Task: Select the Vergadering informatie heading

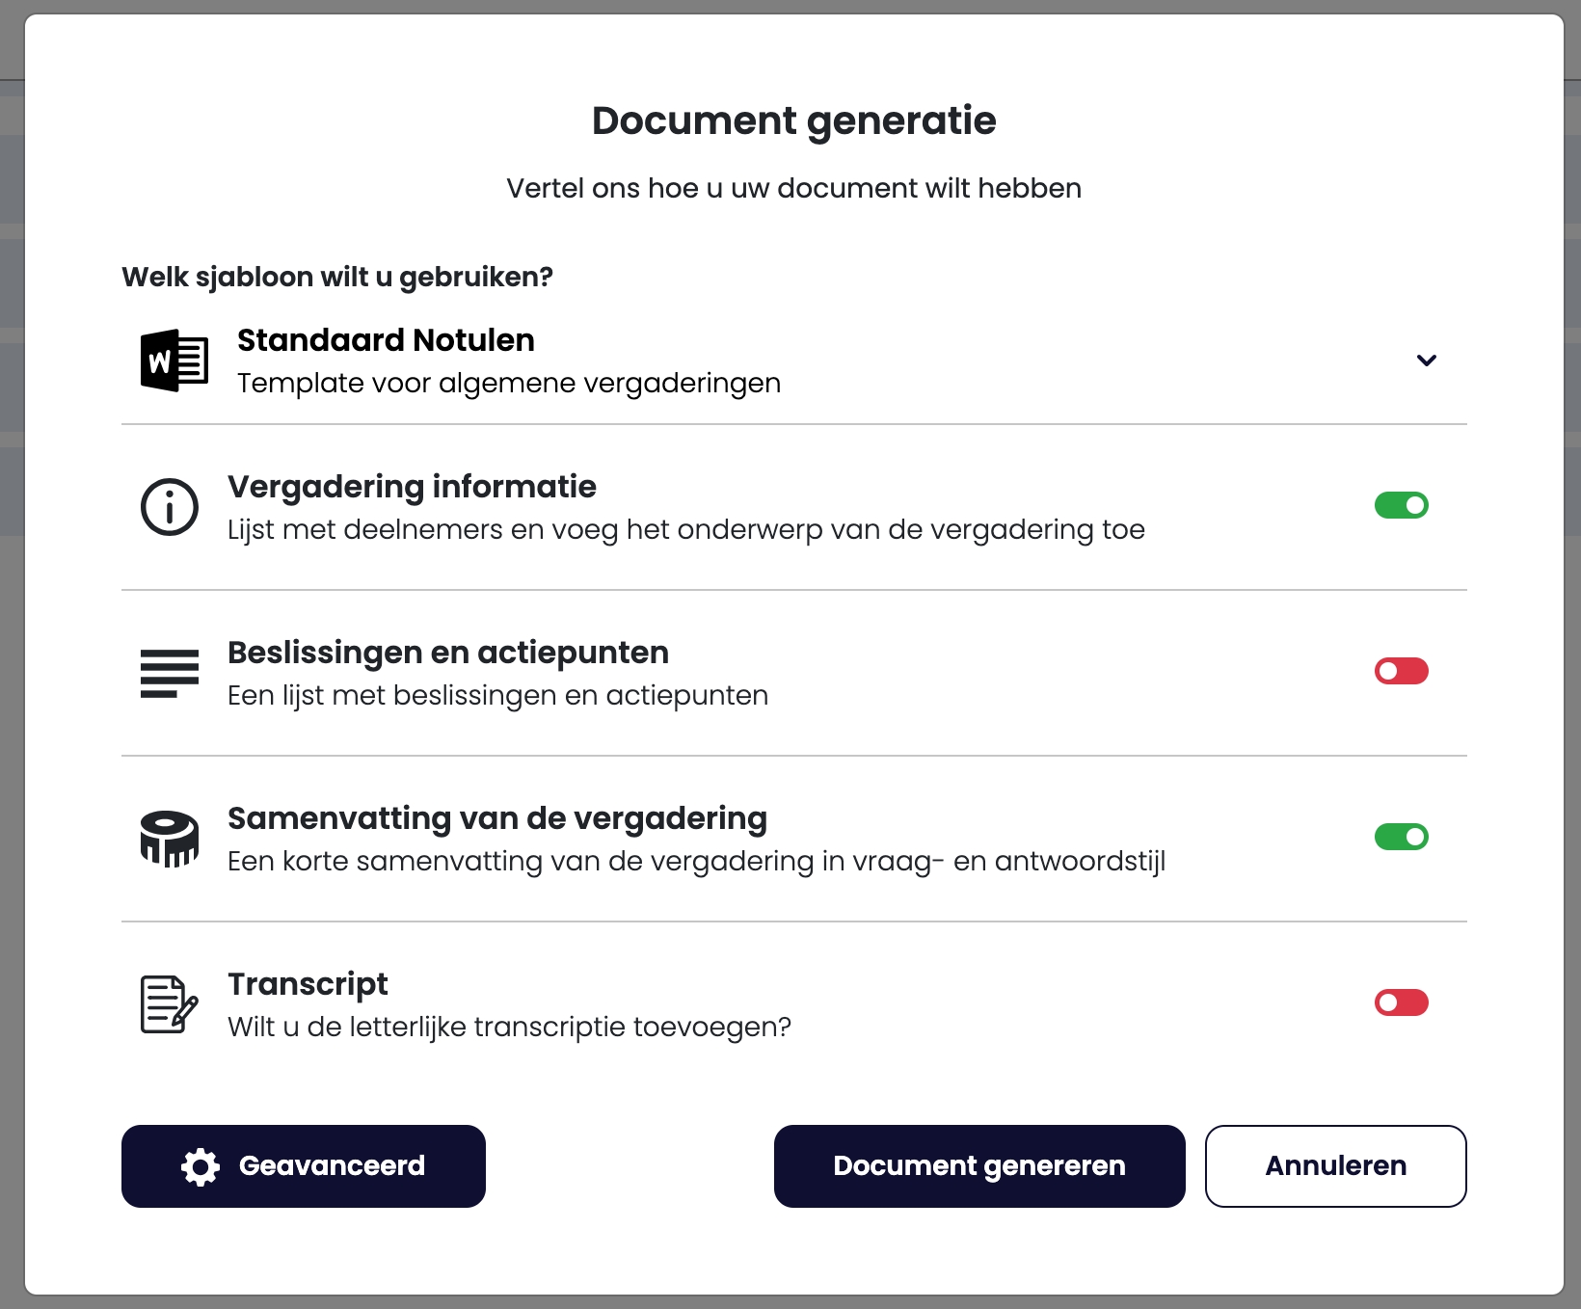Action: pyautogui.click(x=412, y=487)
